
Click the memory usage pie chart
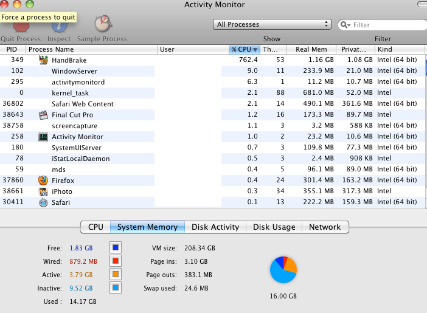click(x=283, y=269)
